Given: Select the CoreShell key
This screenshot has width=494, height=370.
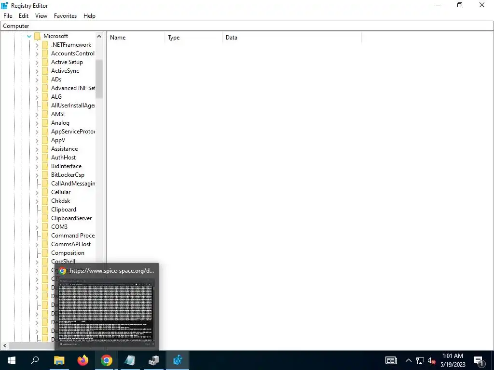Looking at the screenshot, I should point(63,261).
